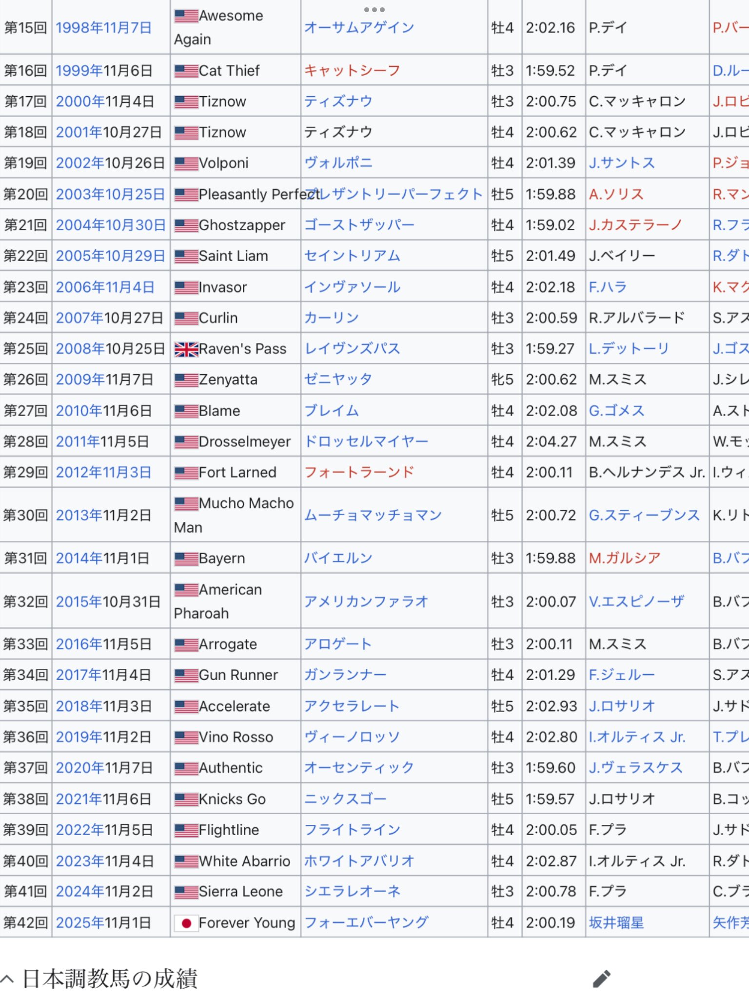The width and height of the screenshot is (749, 999).
Task: Open the 2003年10月25日 date link
Action: (110, 195)
